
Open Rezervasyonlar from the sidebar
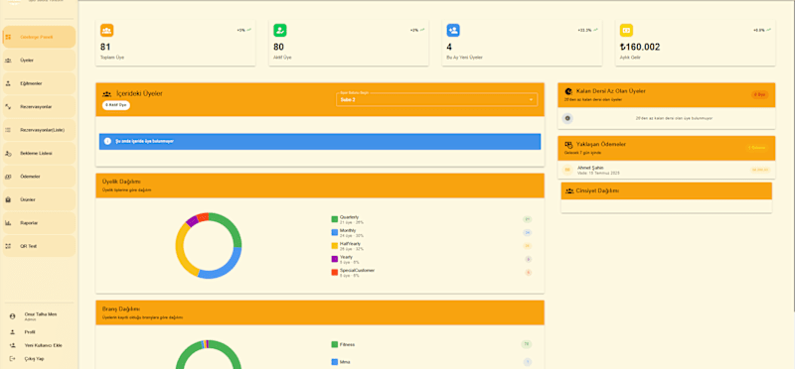pyautogui.click(x=39, y=107)
